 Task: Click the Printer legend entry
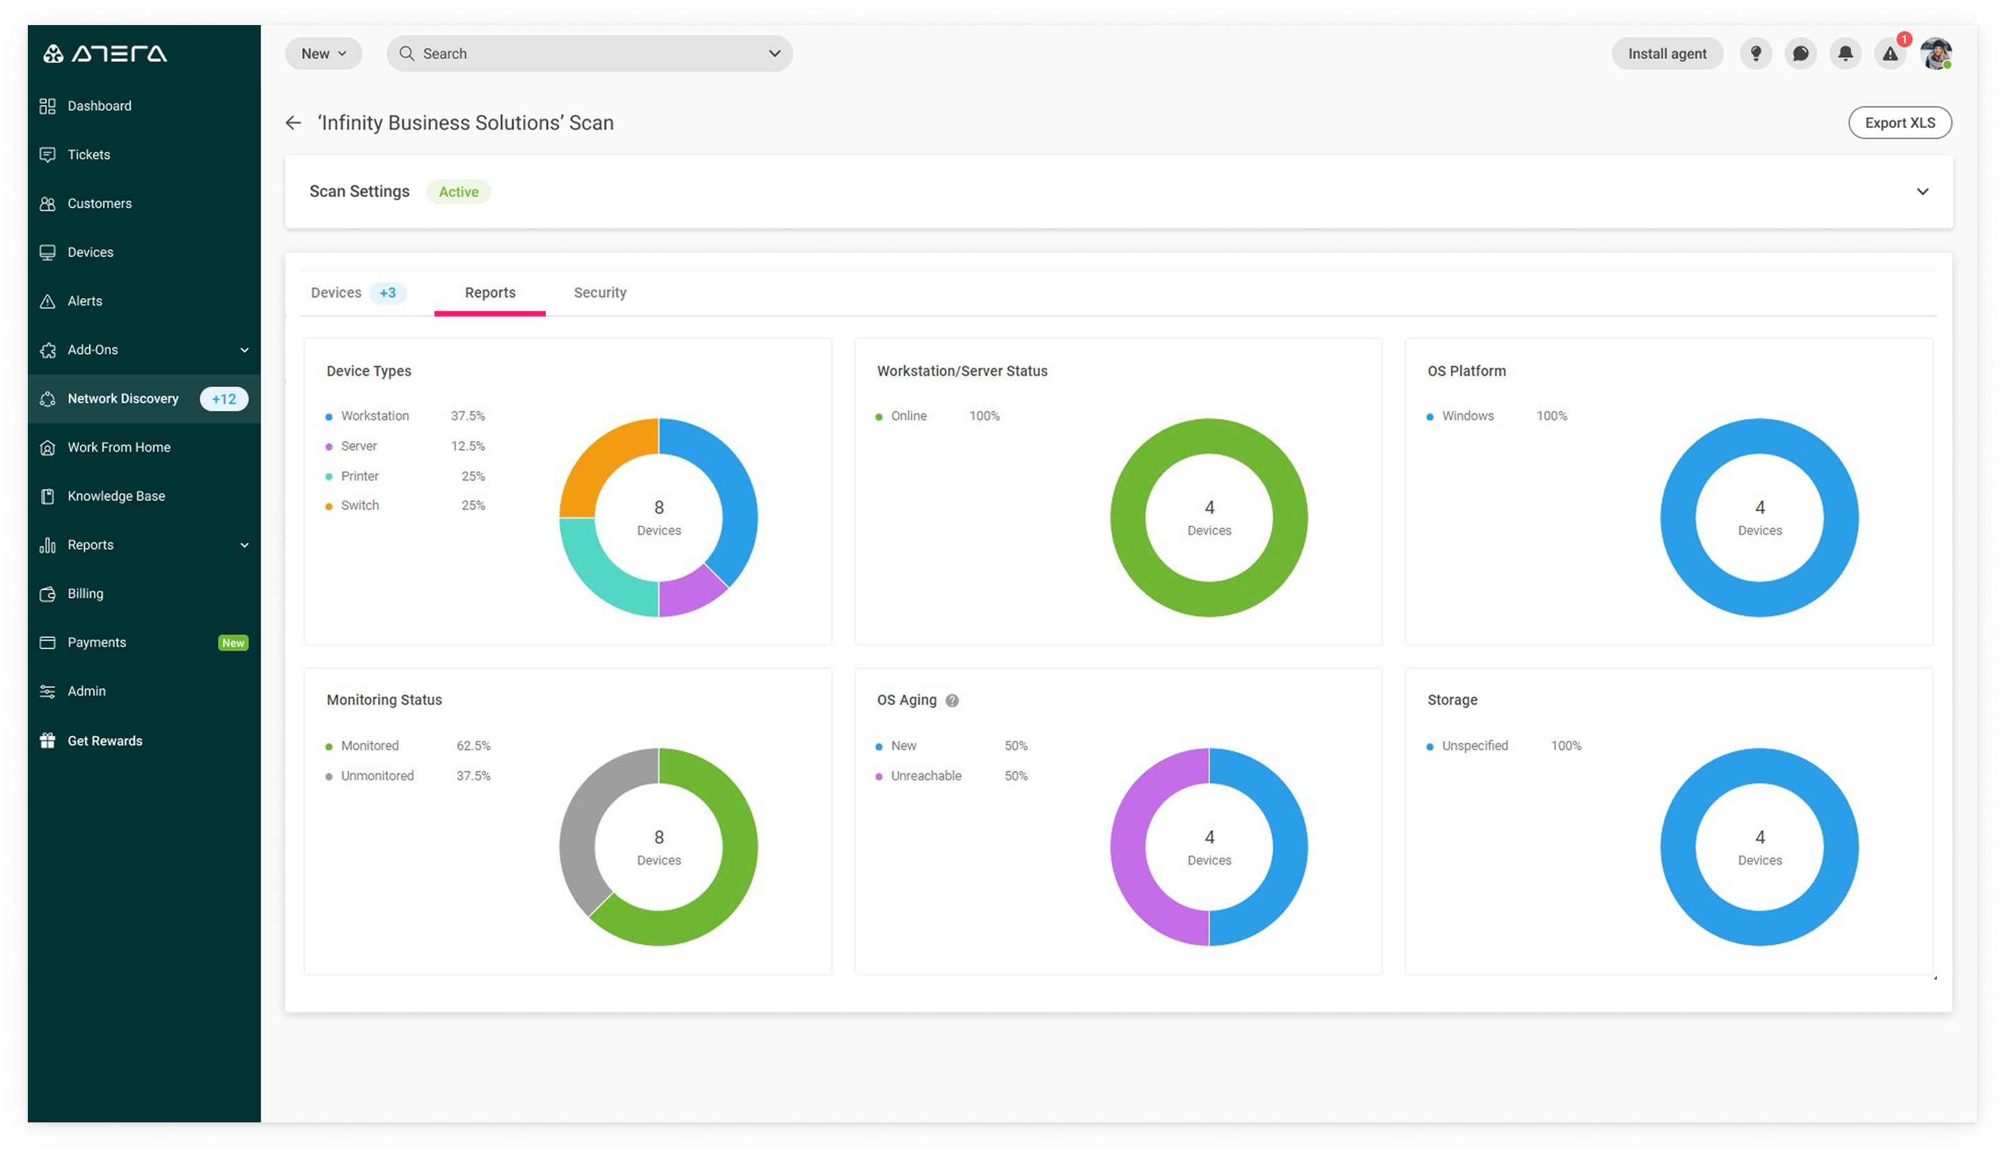(405, 476)
